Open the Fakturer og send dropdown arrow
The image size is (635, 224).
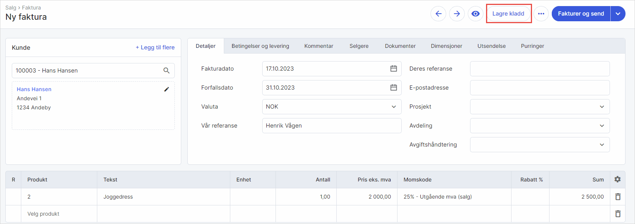coord(618,14)
